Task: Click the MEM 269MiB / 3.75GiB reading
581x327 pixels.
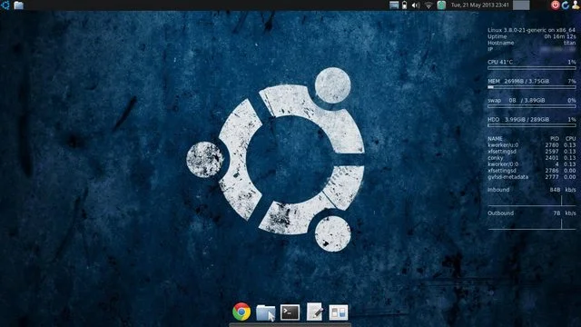Action: pyautogui.click(x=518, y=81)
